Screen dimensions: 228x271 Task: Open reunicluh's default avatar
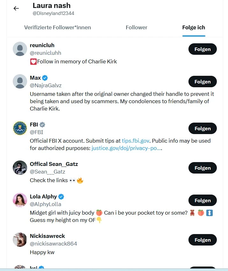coord(20,49)
